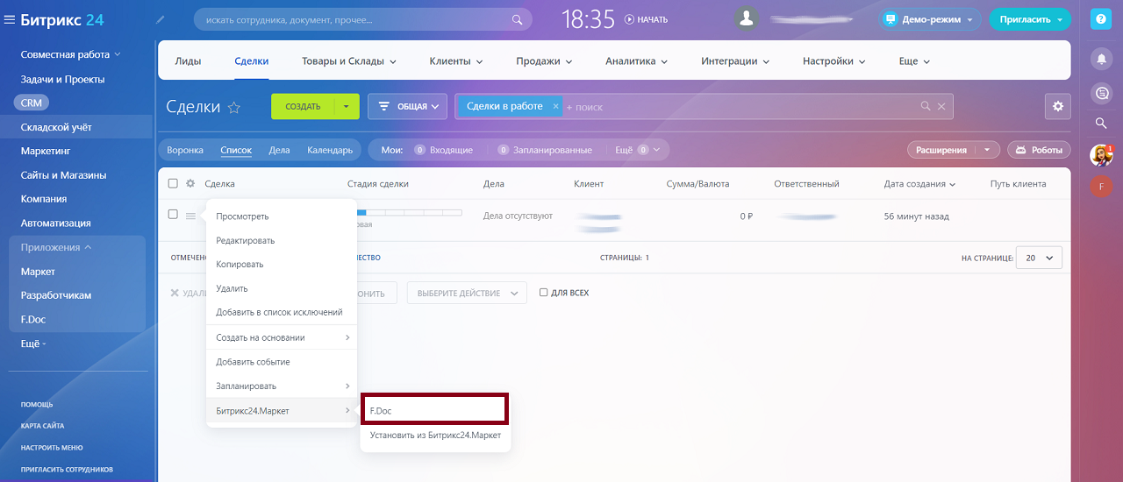The image size is (1123, 482).
Task: Open the Настройки menu
Action: (x=833, y=61)
